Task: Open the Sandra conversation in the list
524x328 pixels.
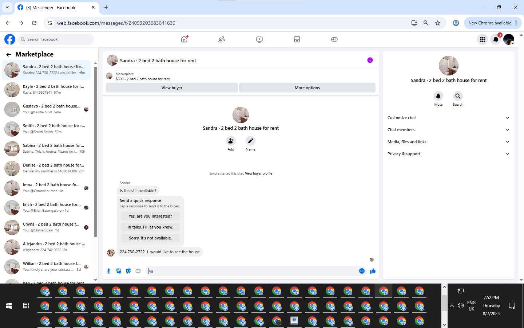Action: [x=47, y=70]
